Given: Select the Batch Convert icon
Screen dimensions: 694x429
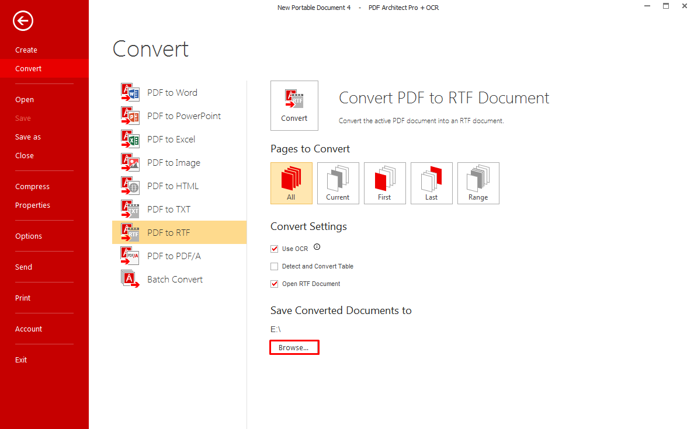Looking at the screenshot, I should click(130, 279).
